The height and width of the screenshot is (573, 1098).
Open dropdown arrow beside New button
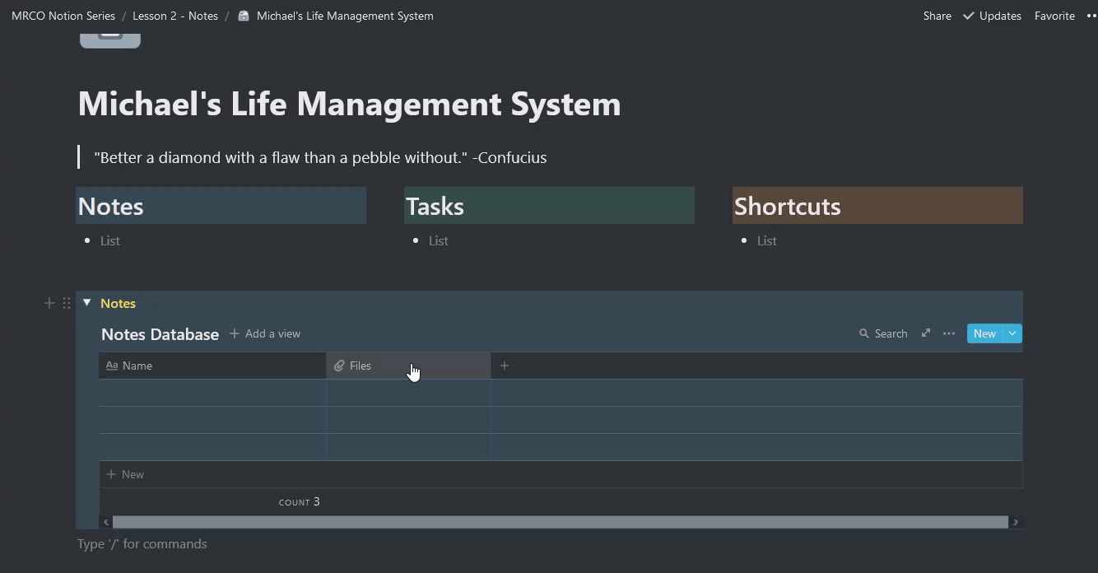(x=1012, y=333)
